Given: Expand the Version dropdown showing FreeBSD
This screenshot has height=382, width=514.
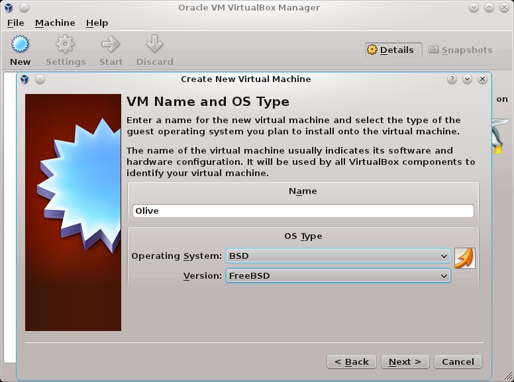Looking at the screenshot, I should point(338,276).
